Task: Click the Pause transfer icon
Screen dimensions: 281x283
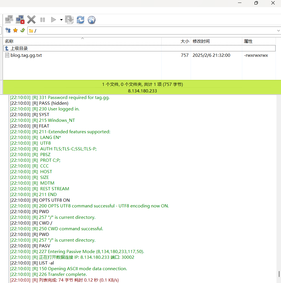Action: point(42,20)
